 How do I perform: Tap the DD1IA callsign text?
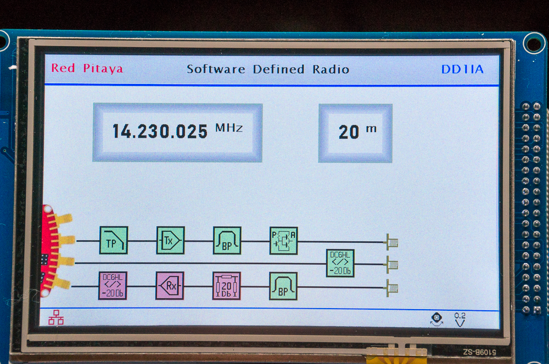(x=462, y=69)
